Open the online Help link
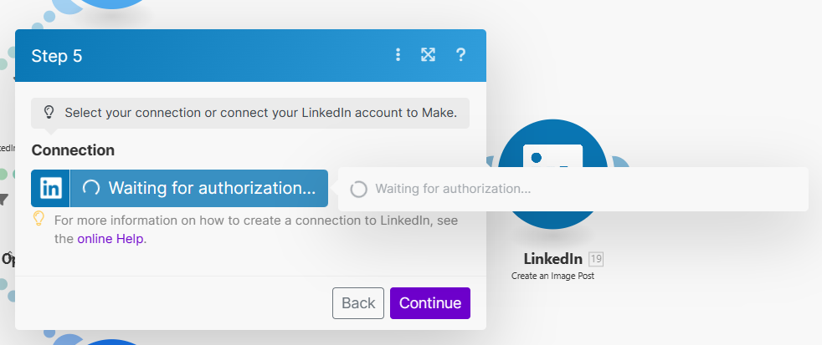 tap(110, 239)
